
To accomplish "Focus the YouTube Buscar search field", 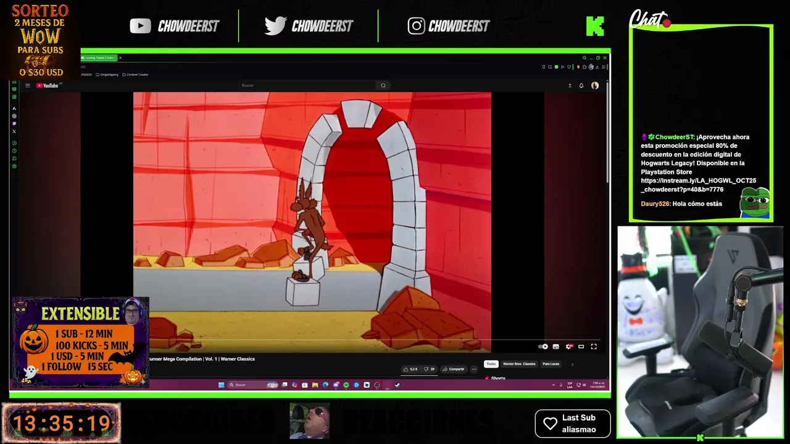I will [308, 86].
